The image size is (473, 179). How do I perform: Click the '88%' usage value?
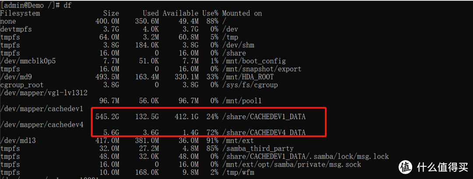(212, 21)
